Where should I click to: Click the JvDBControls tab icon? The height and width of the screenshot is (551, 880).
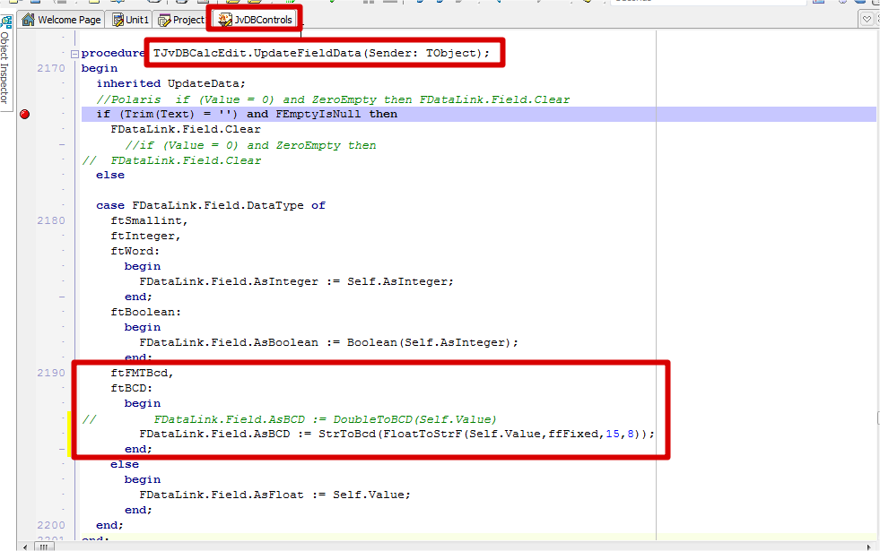click(x=223, y=20)
